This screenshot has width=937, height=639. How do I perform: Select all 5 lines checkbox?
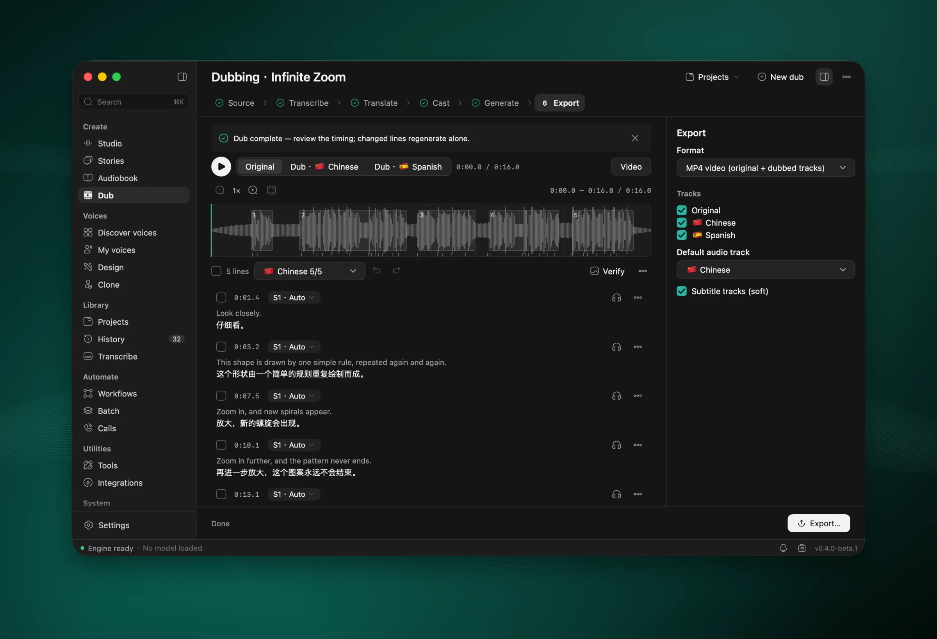point(216,271)
